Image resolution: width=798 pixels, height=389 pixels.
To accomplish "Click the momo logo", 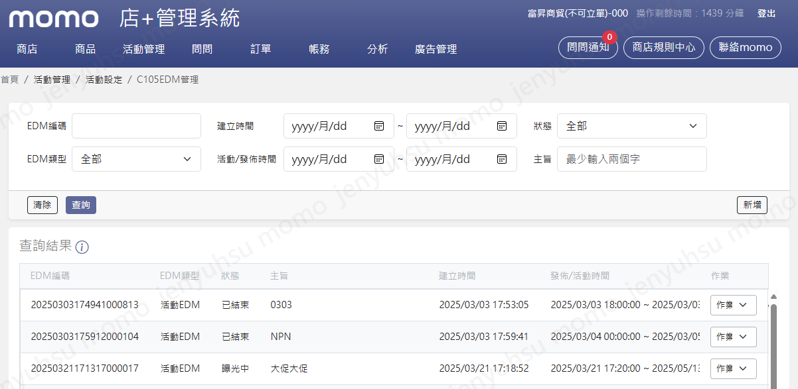I will tap(54, 19).
